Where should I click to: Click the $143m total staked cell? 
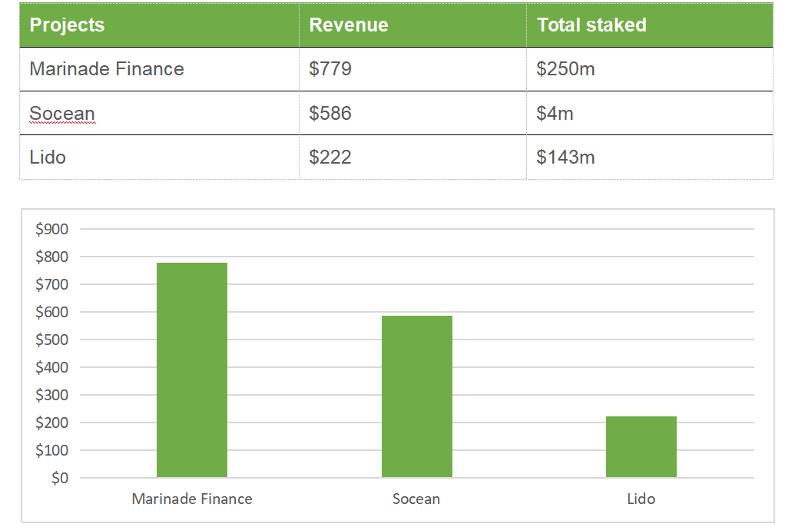point(650,157)
